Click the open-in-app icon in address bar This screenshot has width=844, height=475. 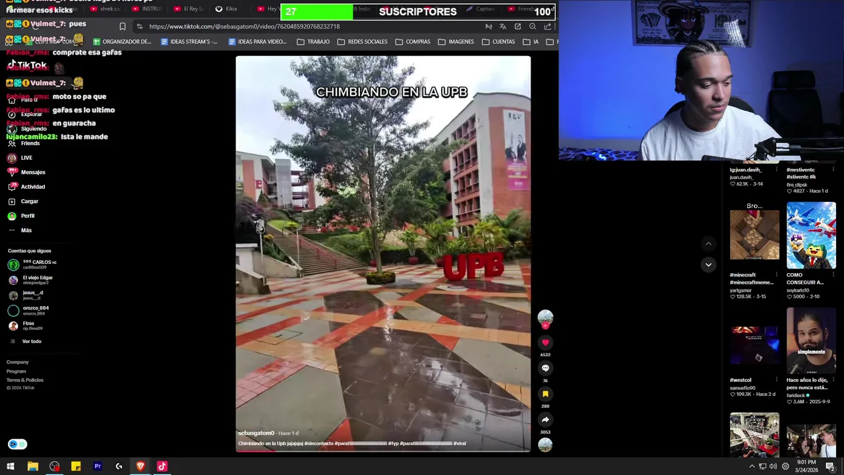[518, 26]
